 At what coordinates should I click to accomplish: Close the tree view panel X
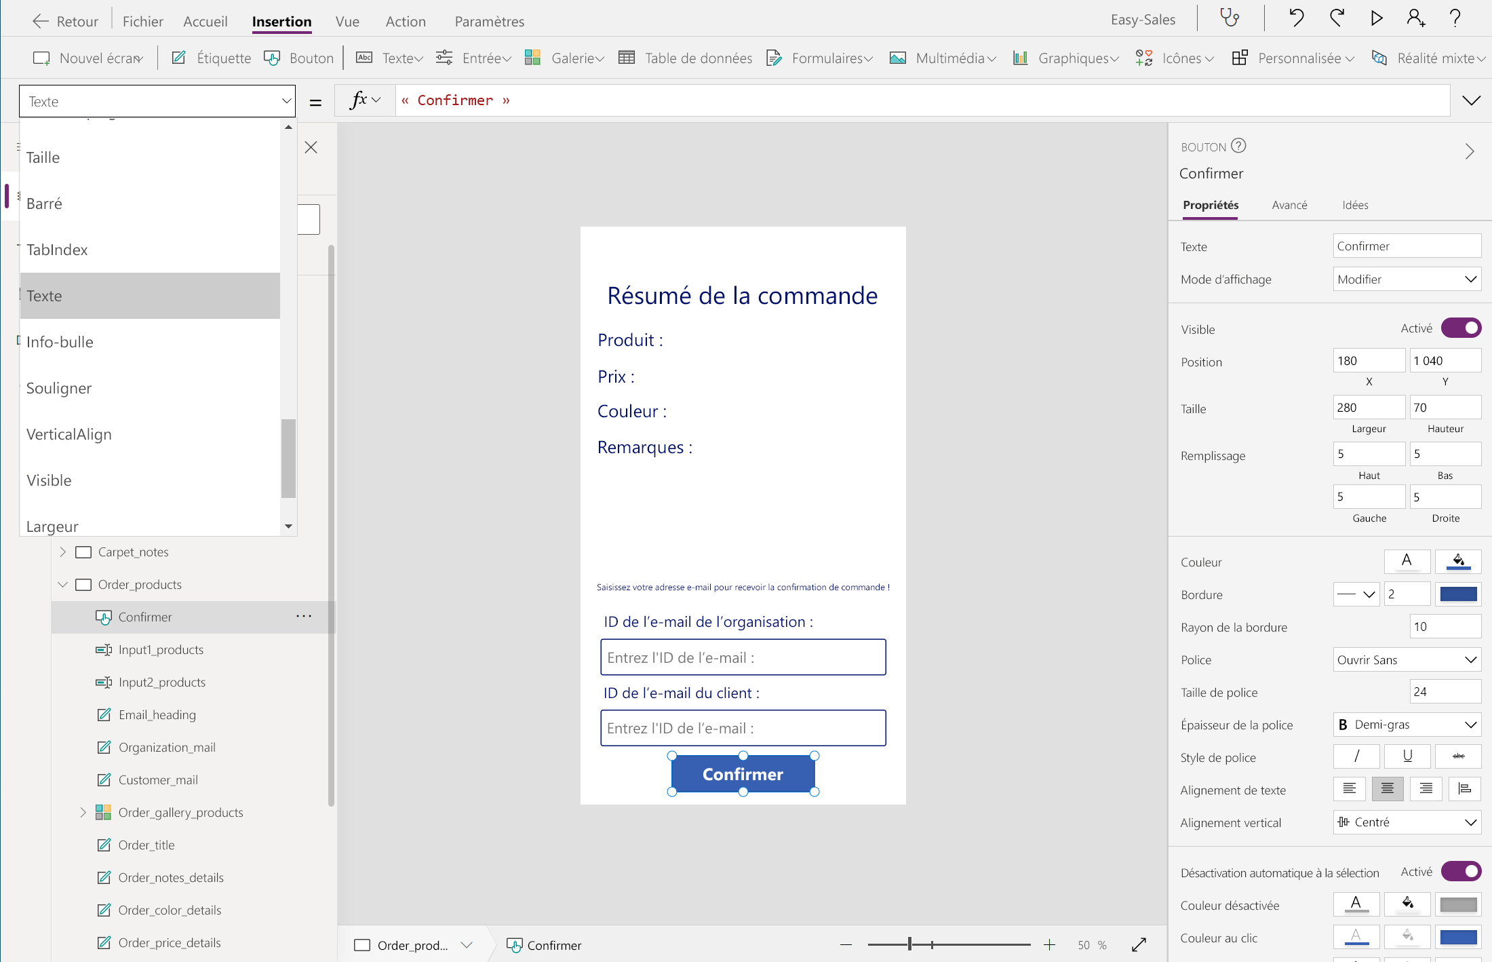(x=311, y=147)
